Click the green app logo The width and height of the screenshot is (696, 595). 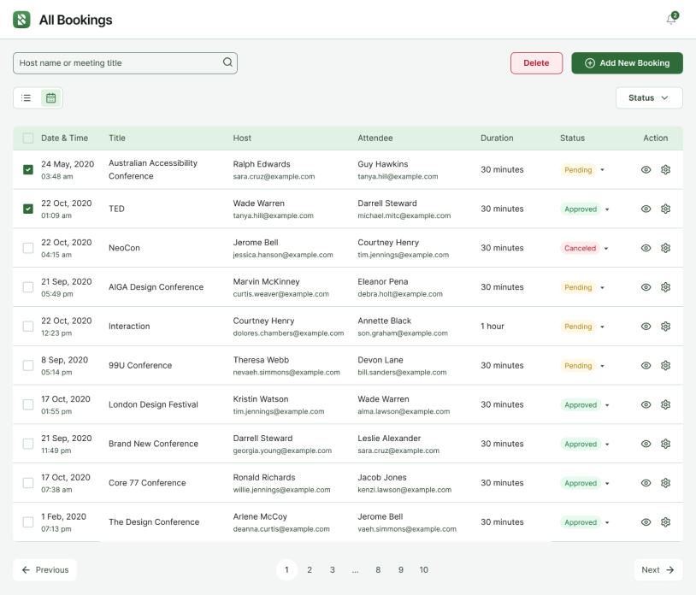(x=21, y=20)
